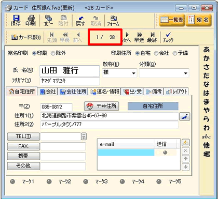Viewport: 218px width, 199px height.
Task: Toggle マーク4 indicator
Action: point(122,181)
